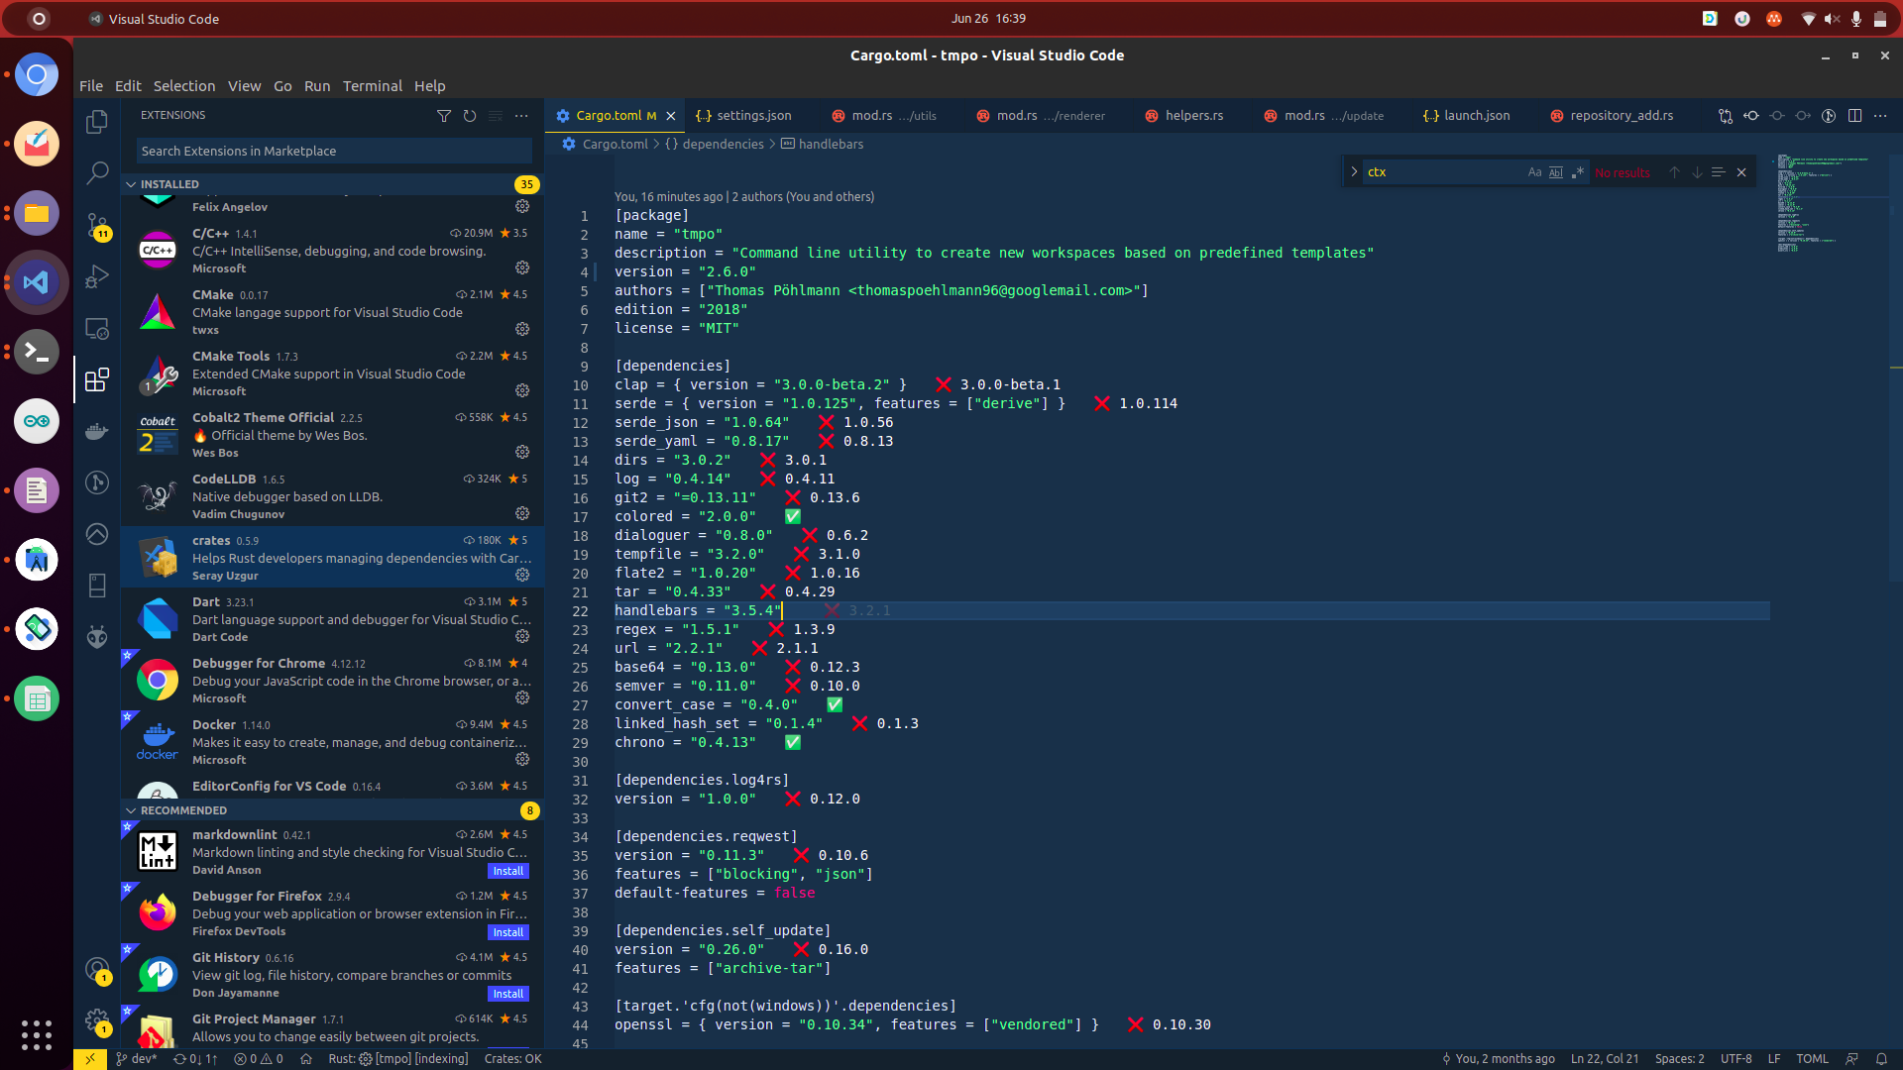Refresh the extensions list
Viewport: 1903px width, 1070px height.
coord(470,116)
